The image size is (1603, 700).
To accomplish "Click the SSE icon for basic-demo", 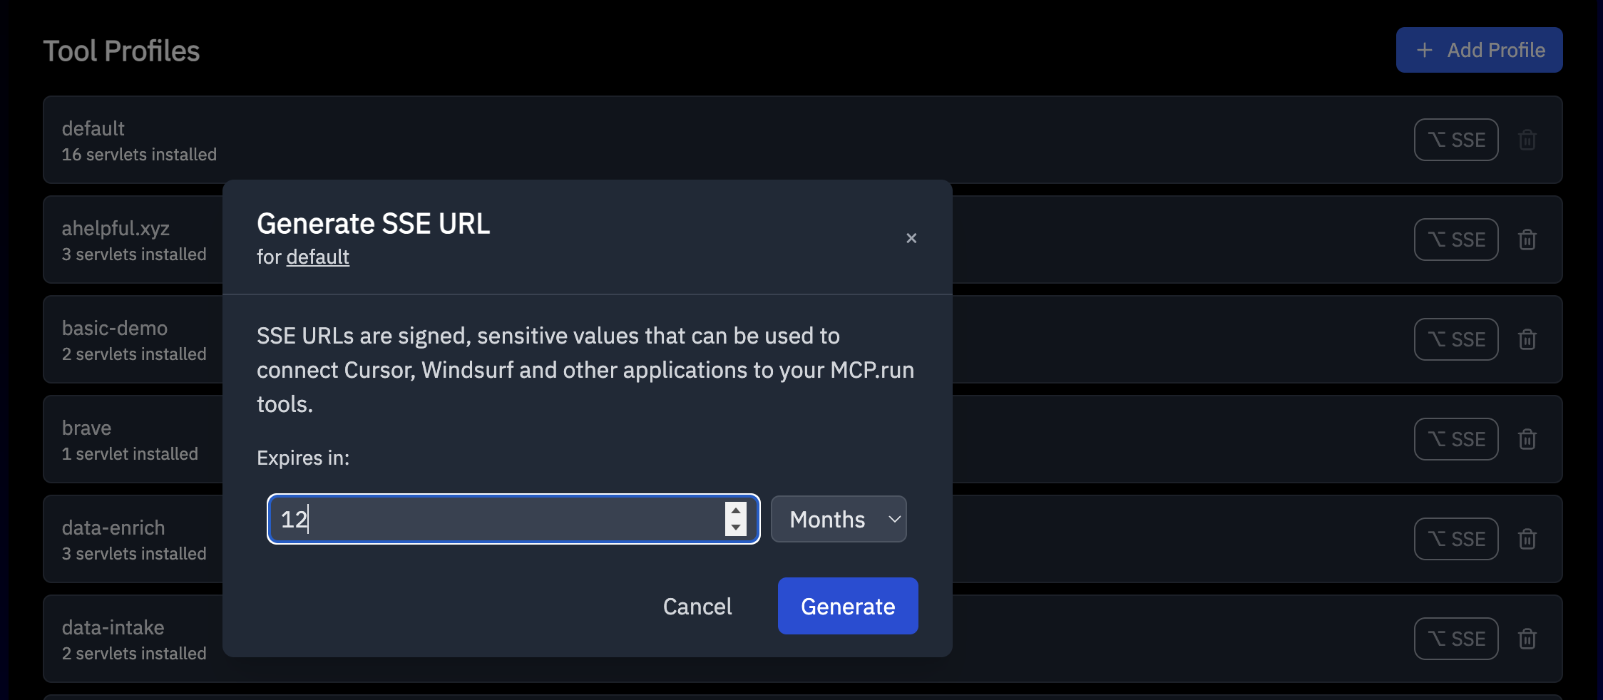I will 1455,339.
